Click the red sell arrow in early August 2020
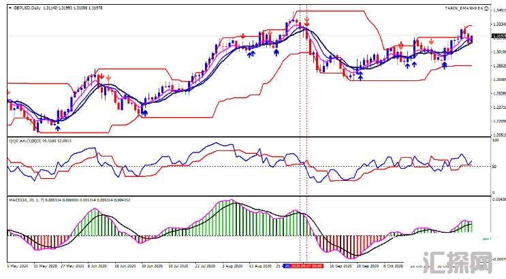The image size is (506, 279). (x=243, y=37)
